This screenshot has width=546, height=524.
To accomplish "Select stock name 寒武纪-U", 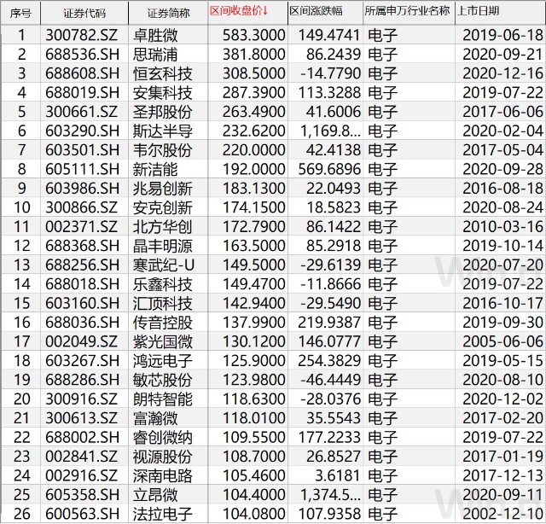I will tap(164, 265).
